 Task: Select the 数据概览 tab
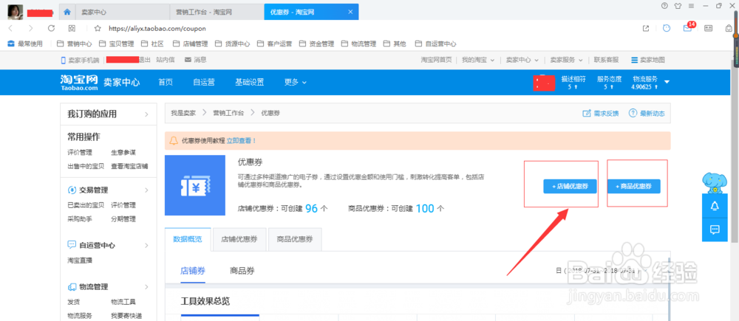(x=188, y=239)
